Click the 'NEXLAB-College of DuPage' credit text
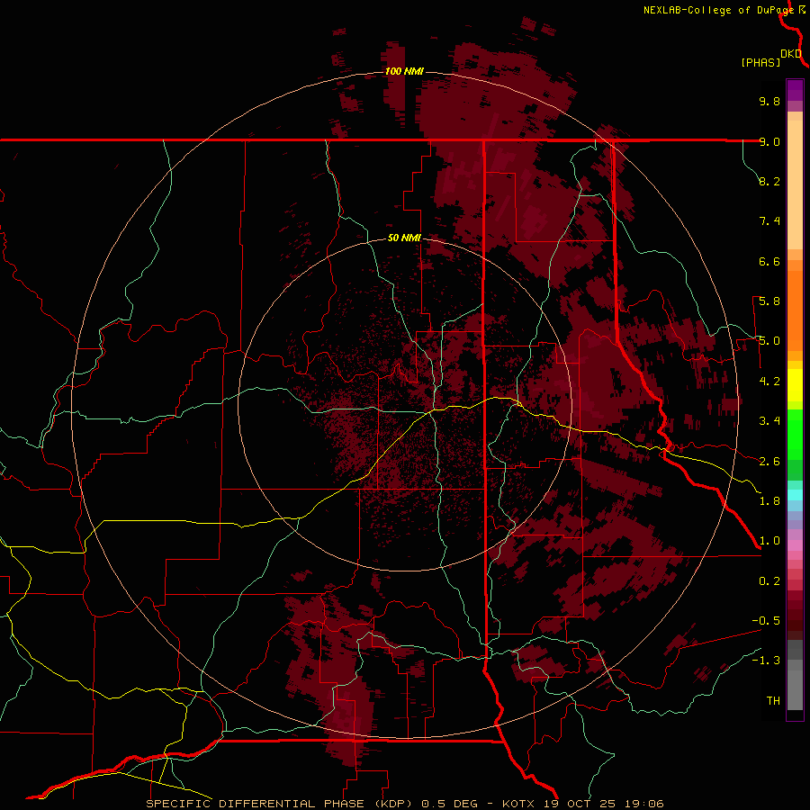Screen dimensions: 810x810 coord(718,10)
